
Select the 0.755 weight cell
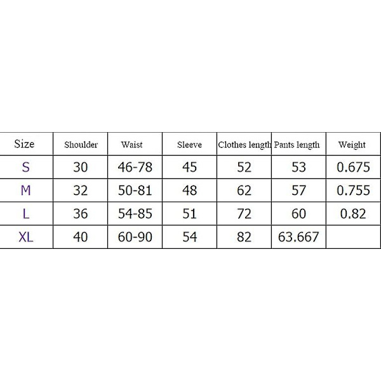click(353, 190)
